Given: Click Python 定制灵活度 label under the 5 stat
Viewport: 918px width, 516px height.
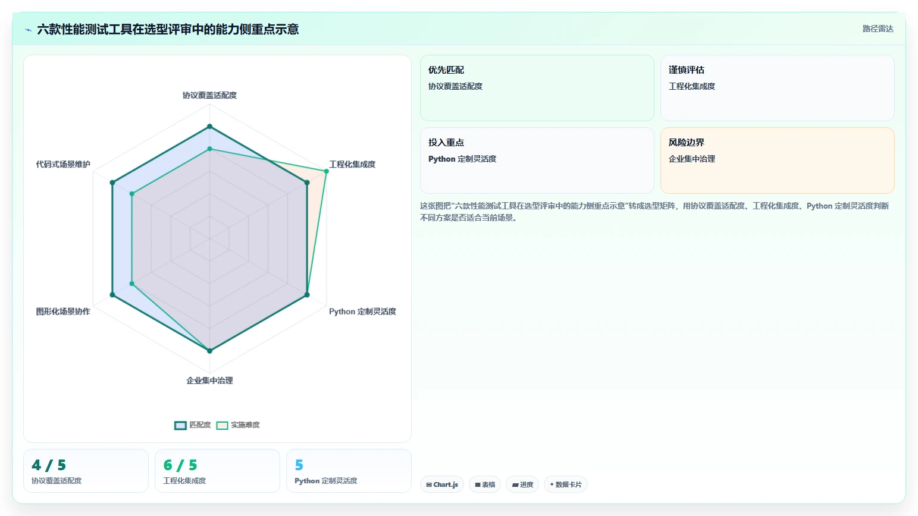Looking at the screenshot, I should pyautogui.click(x=326, y=481).
